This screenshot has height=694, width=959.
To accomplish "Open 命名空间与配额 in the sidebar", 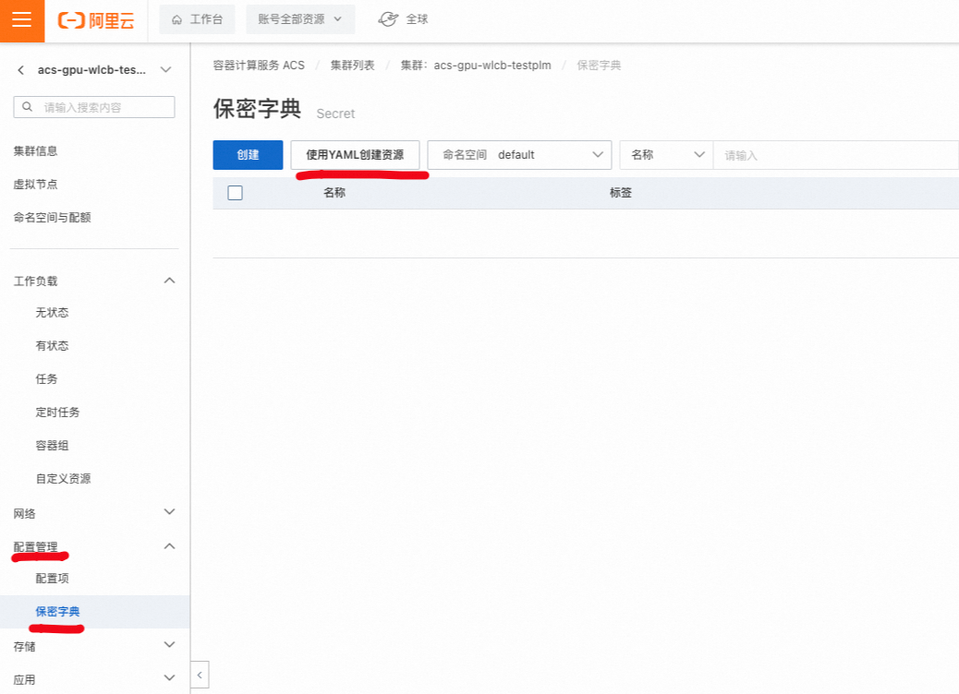I will [x=52, y=218].
